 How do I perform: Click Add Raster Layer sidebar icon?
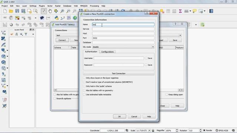3,38
